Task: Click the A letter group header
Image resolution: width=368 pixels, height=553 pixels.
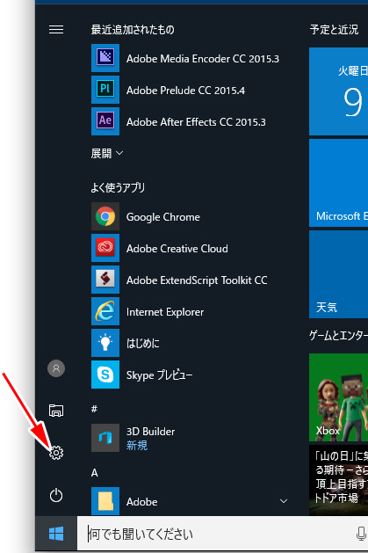Action: click(x=94, y=473)
